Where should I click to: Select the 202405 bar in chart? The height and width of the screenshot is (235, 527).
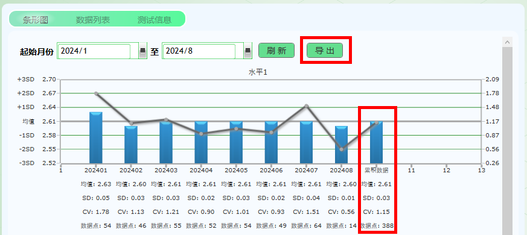click(236, 142)
